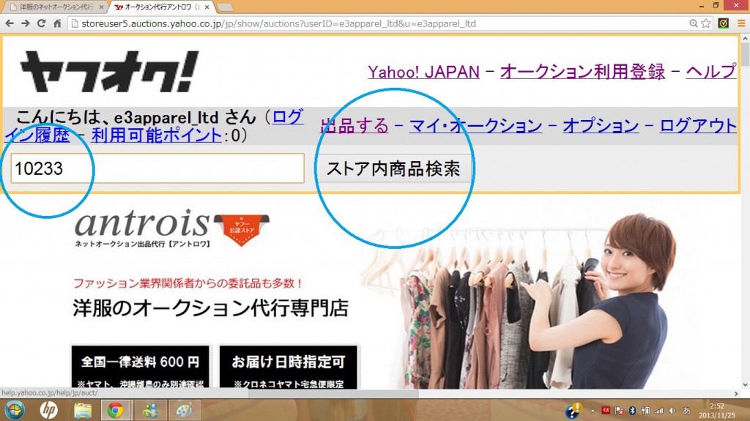Viewport: 750px width, 421px height.
Task: Click the Adobe tray icon
Action: (606, 411)
